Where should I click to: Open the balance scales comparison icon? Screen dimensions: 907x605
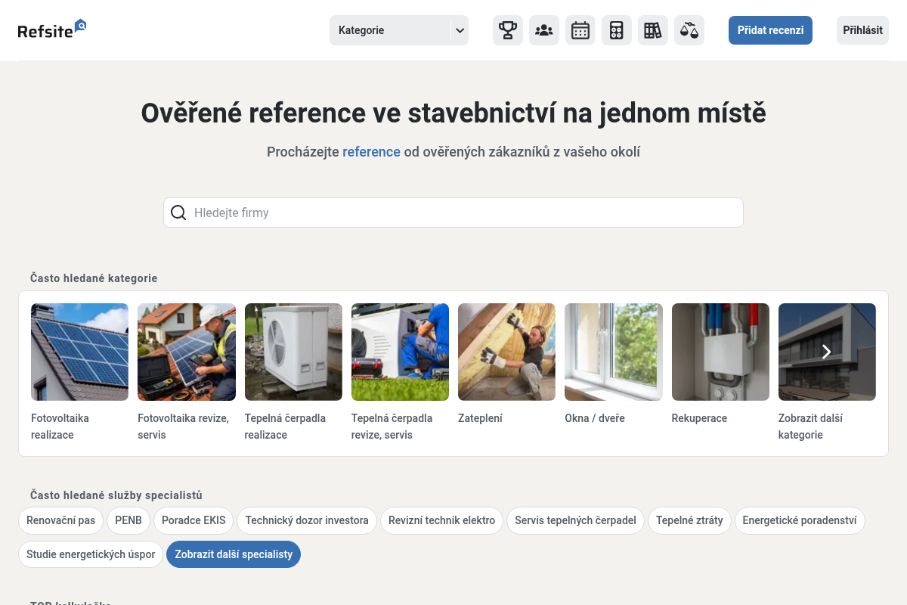pos(689,30)
